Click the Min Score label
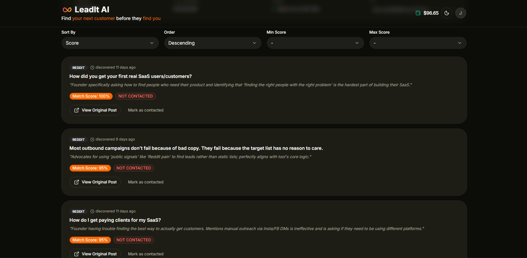 pos(276,32)
